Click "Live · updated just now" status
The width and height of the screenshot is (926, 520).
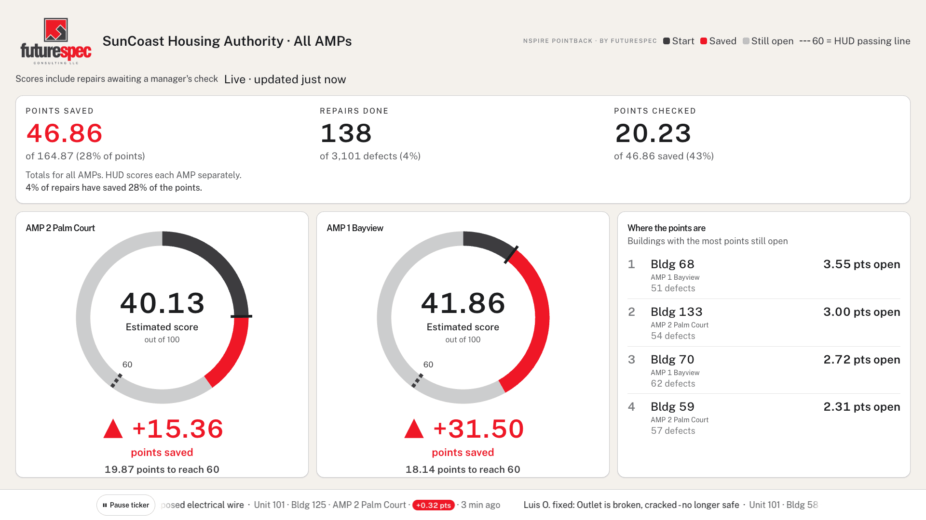pos(285,79)
